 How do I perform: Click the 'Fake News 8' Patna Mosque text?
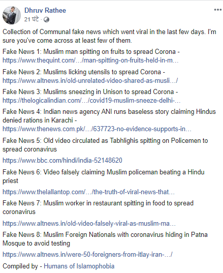coord(105,239)
